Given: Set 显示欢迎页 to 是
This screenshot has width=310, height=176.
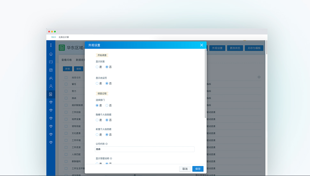Looking at the screenshot, I should tap(97, 83).
